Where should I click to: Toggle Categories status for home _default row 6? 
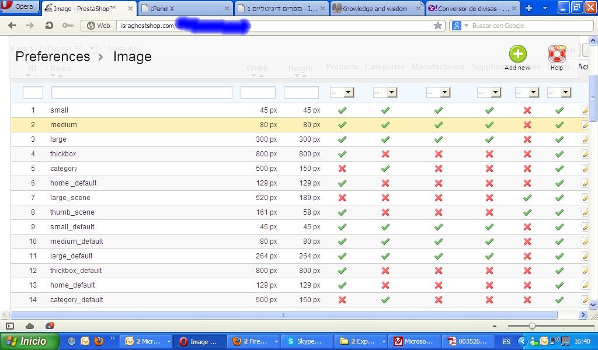(x=385, y=183)
